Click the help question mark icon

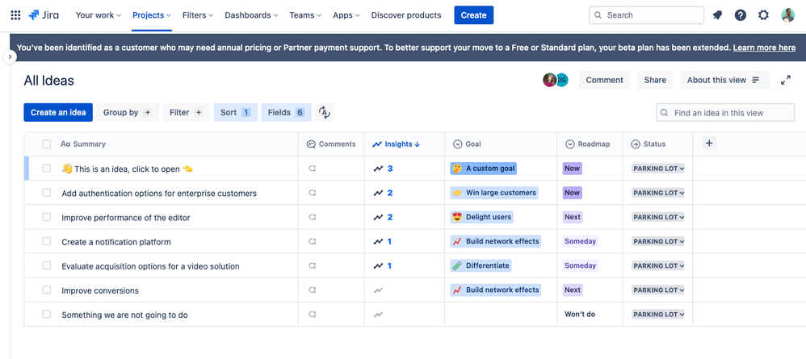point(741,15)
